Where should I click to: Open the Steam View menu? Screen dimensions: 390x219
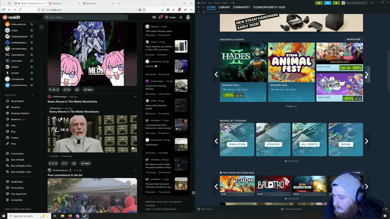click(x=210, y=3)
